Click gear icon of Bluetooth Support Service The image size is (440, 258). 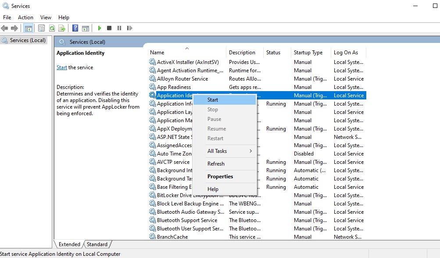pos(152,220)
